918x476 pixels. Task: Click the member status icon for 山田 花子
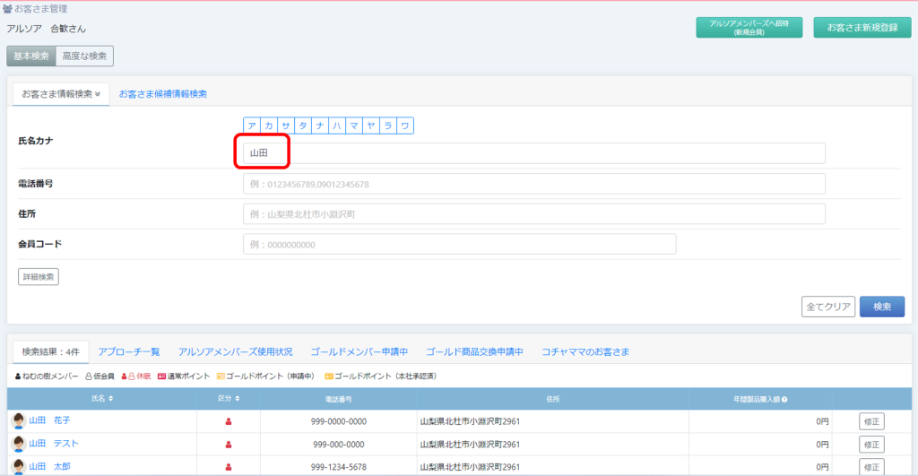(229, 420)
